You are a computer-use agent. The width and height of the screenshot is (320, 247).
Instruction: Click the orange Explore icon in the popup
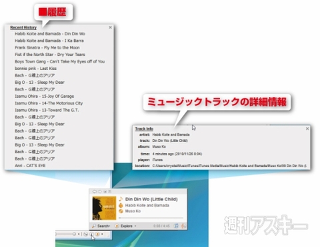point(117,226)
